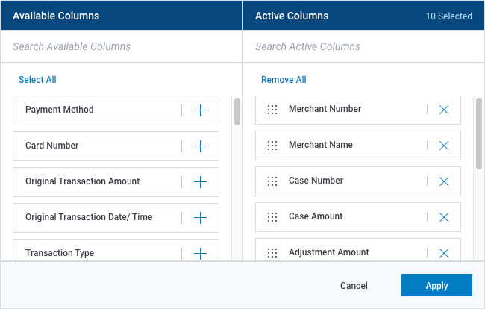The image size is (485, 309).
Task: Remove Adjustment Amount using X icon
Action: click(444, 252)
